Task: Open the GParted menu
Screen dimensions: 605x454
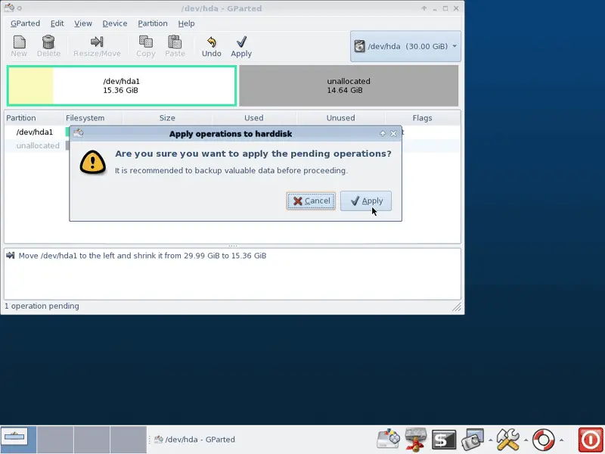Action: (x=25, y=23)
